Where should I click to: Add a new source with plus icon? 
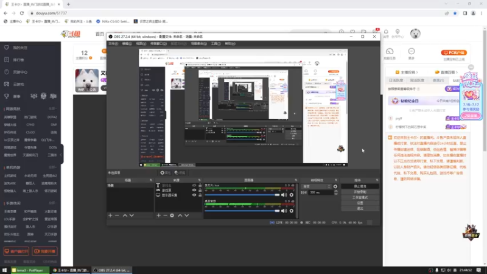[158, 216]
